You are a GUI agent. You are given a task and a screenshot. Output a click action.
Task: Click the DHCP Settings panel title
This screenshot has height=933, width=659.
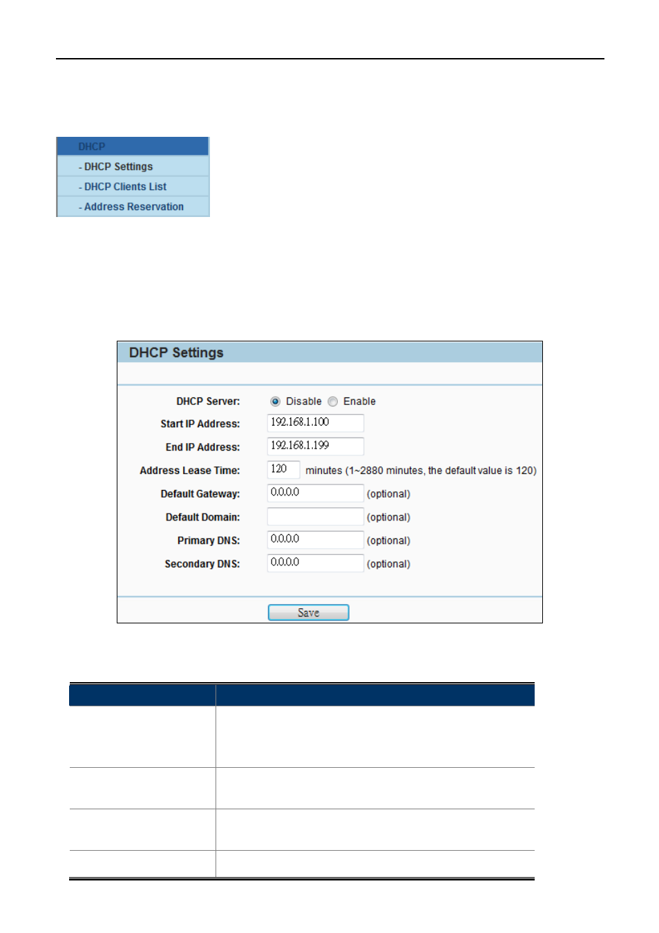(176, 352)
